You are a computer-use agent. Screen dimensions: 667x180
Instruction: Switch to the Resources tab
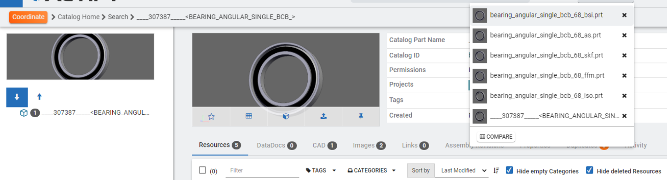pyautogui.click(x=220, y=145)
